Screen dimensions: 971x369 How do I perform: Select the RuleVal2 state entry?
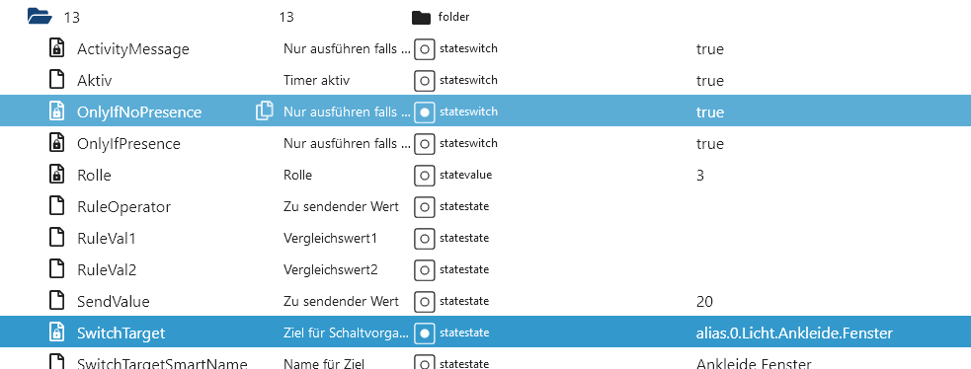[107, 269]
